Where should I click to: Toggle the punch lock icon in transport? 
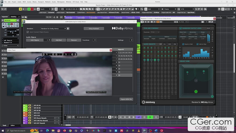pos(110,117)
